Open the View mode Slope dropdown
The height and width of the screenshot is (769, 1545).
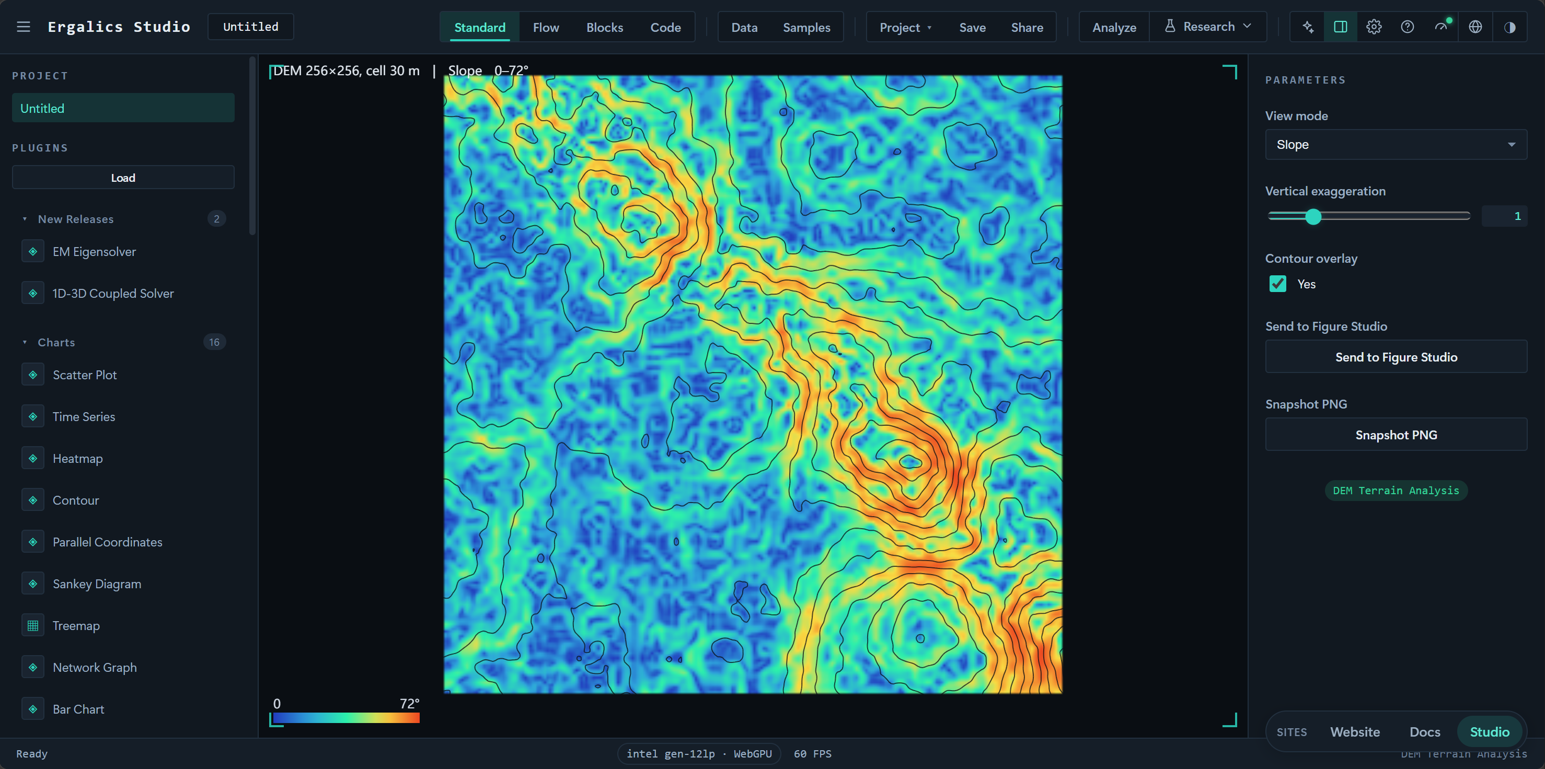pos(1396,145)
